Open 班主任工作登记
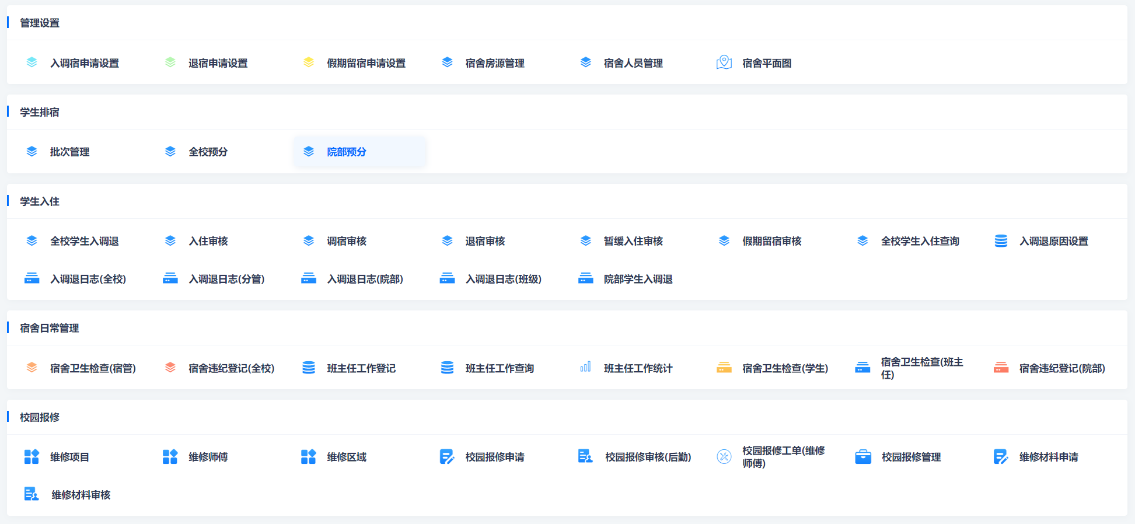Viewport: 1135px width, 524px height. (x=361, y=368)
